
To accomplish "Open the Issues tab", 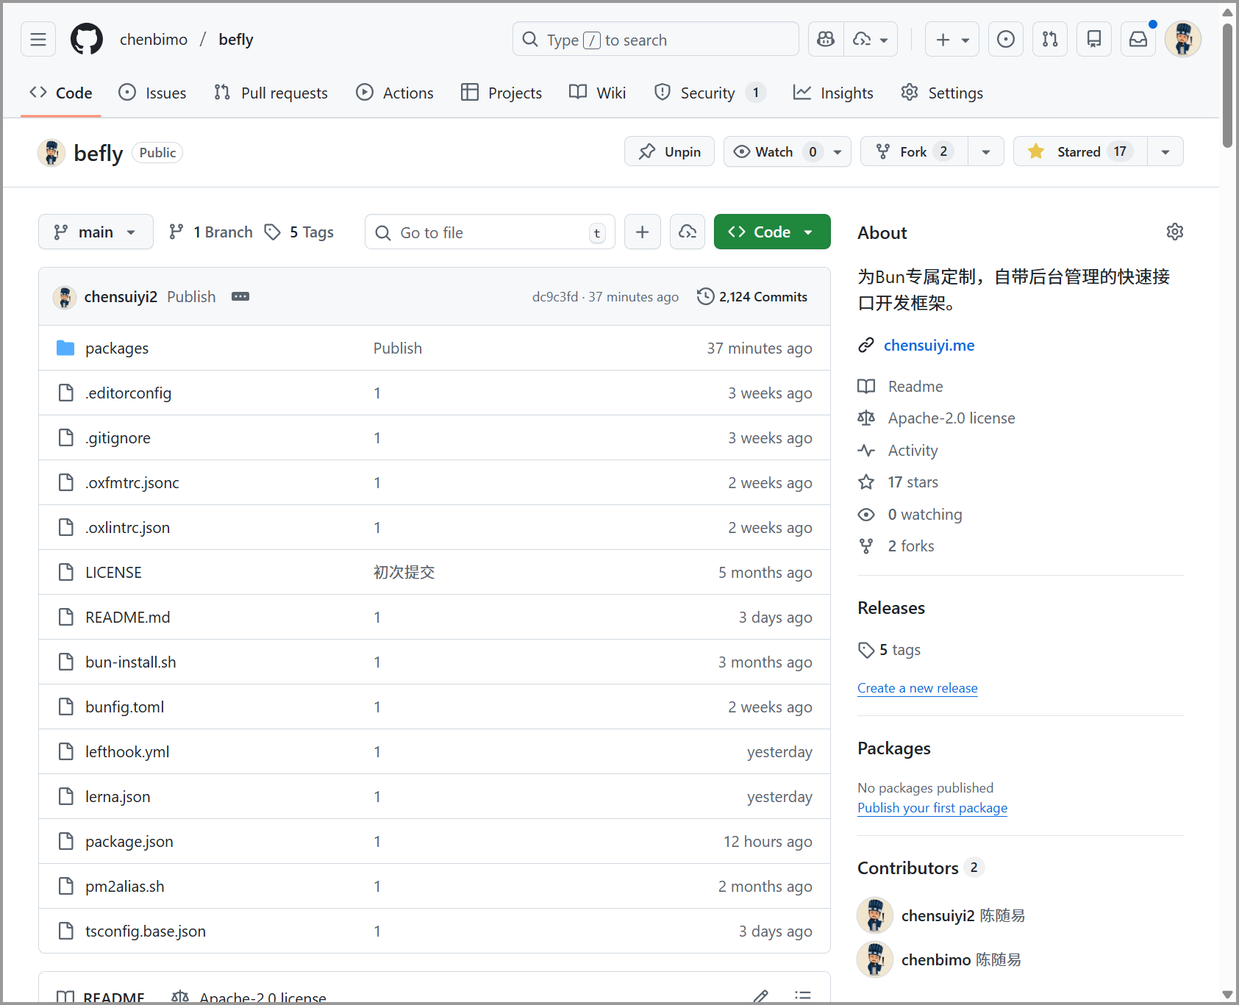I will 152,93.
